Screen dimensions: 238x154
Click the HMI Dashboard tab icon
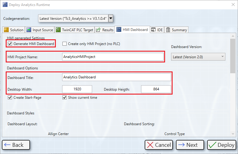coord(119,29)
